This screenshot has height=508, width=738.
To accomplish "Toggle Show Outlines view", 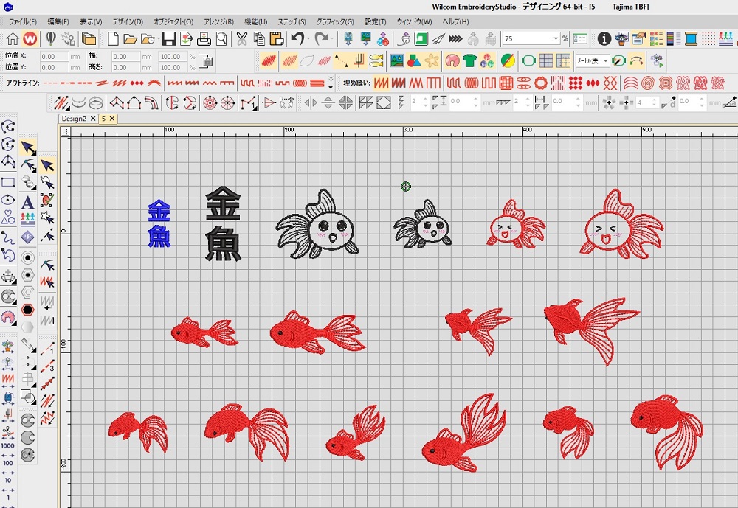I will pyautogui.click(x=307, y=60).
